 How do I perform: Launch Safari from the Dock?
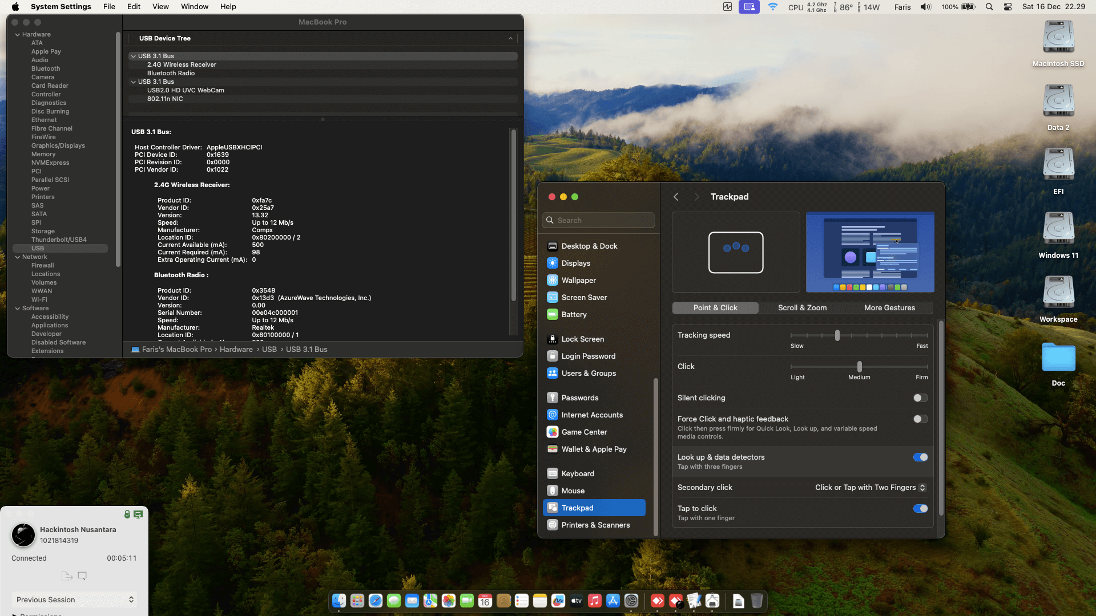(375, 601)
